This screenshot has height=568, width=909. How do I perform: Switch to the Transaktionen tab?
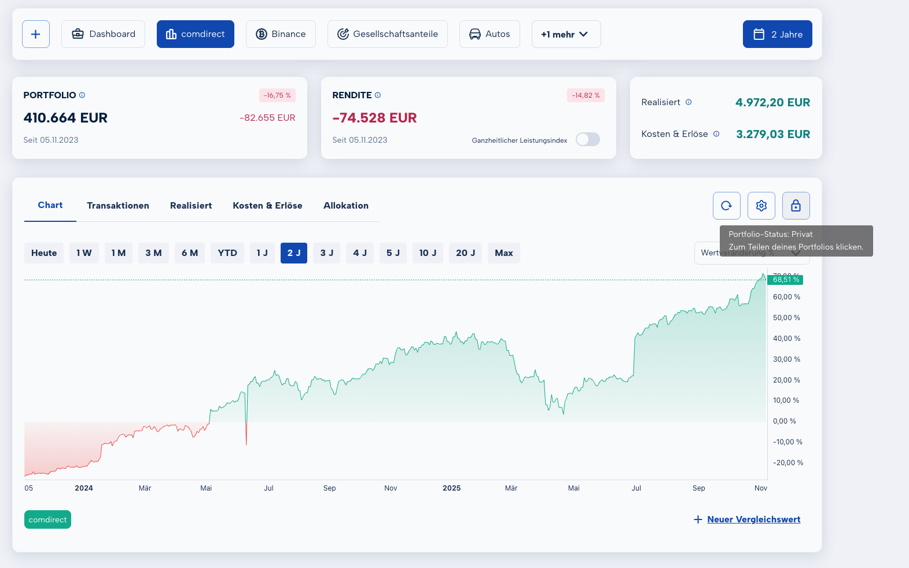(118, 206)
